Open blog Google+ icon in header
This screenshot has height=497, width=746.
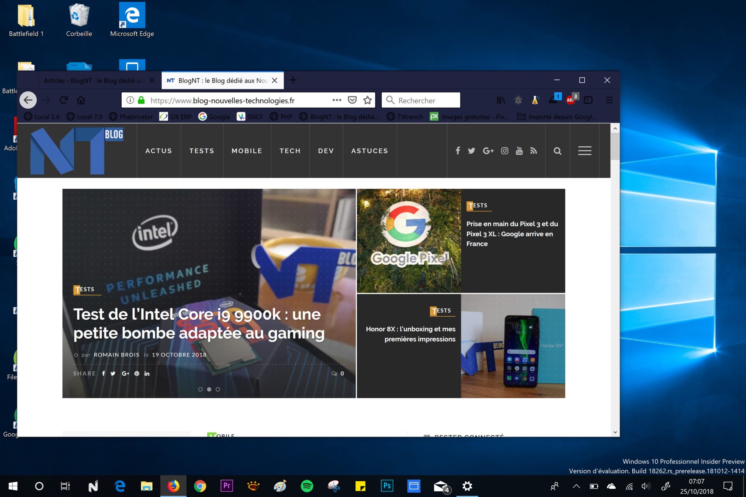[x=488, y=151]
